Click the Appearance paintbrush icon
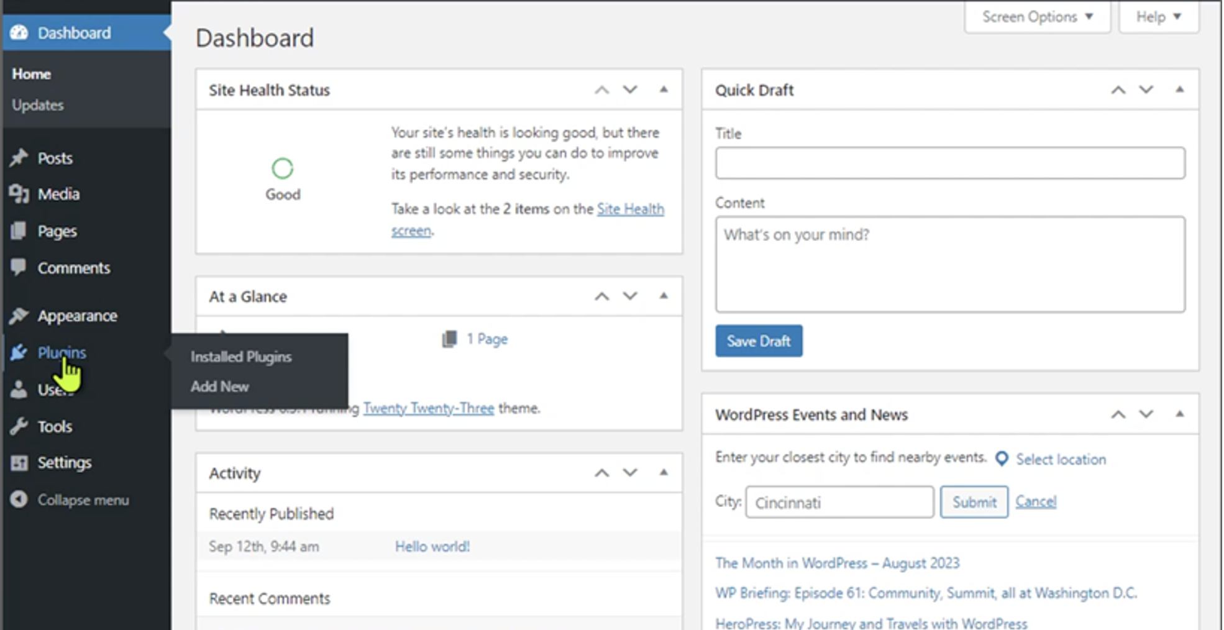The image size is (1224, 630). click(x=19, y=316)
